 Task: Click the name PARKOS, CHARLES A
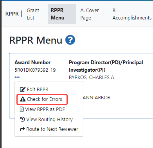click(x=92, y=78)
